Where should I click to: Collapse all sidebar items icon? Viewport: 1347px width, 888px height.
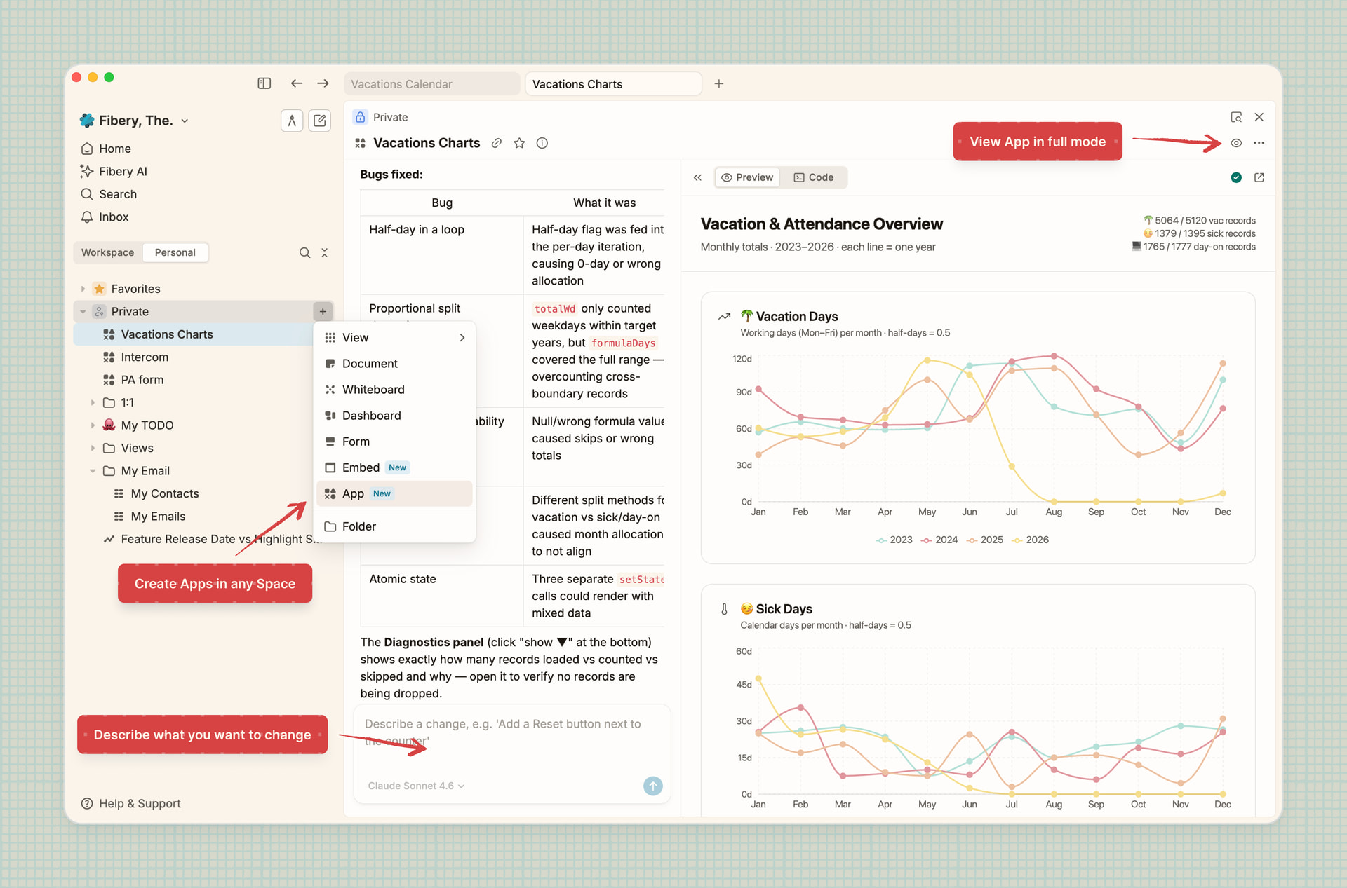[324, 252]
